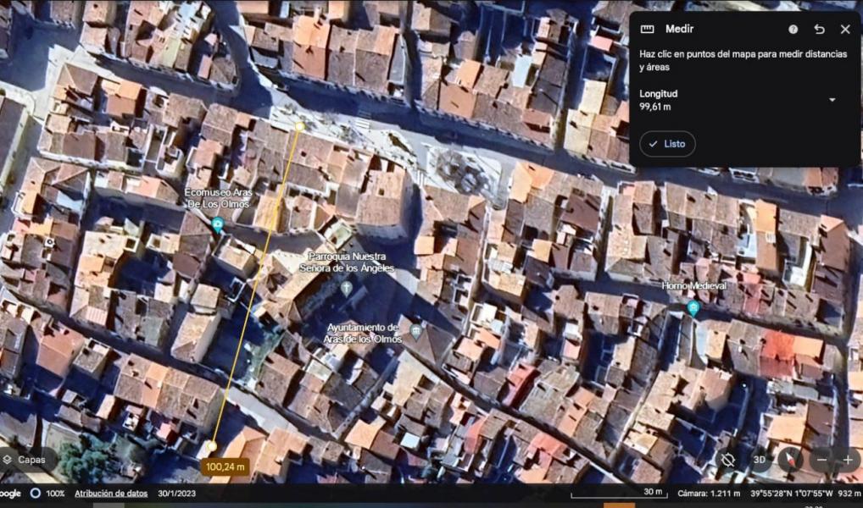863x508 pixels.
Task: Click the help icon in Medir panel
Action: [x=793, y=29]
